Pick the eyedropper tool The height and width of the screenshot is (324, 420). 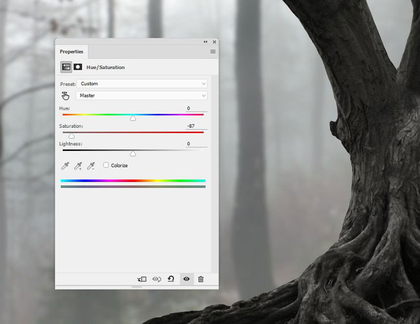65,166
